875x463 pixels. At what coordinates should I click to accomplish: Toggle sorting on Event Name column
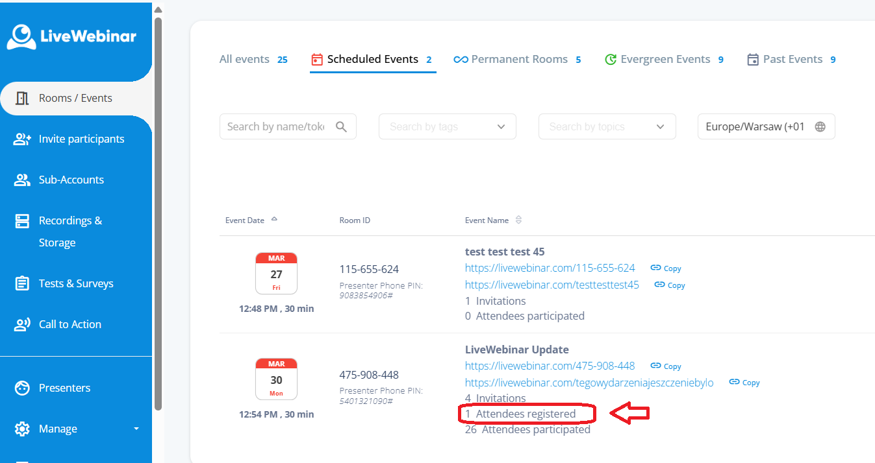518,220
